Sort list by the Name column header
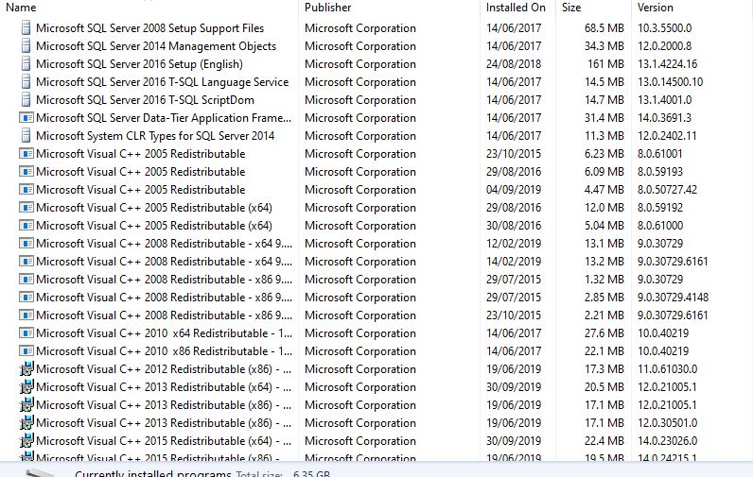Screen dimensions: 753x477 [x=21, y=8]
